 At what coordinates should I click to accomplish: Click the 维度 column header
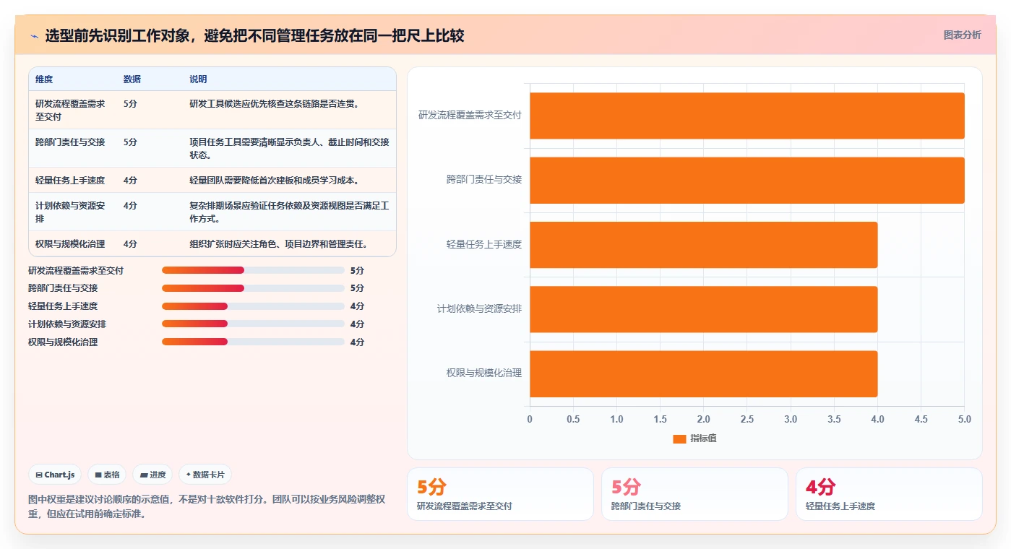click(x=44, y=79)
